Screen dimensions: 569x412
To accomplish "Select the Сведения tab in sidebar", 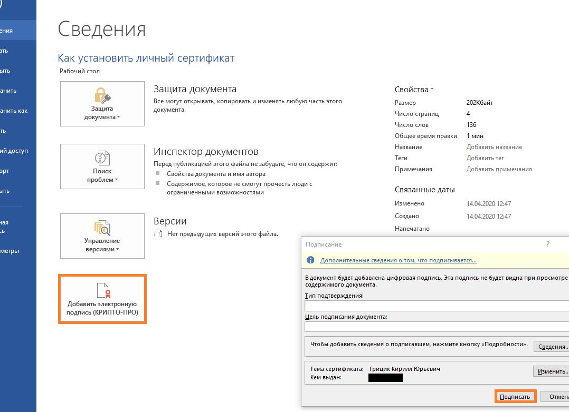I will (18, 31).
